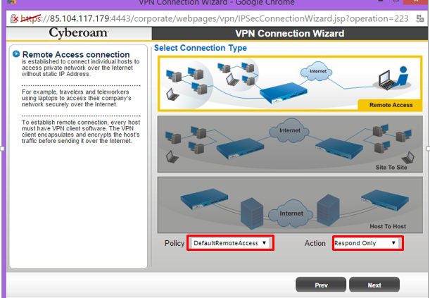This screenshot has width=430, height=298.
Task: Click the 'Select Connection Type' heading
Action: click(201, 48)
